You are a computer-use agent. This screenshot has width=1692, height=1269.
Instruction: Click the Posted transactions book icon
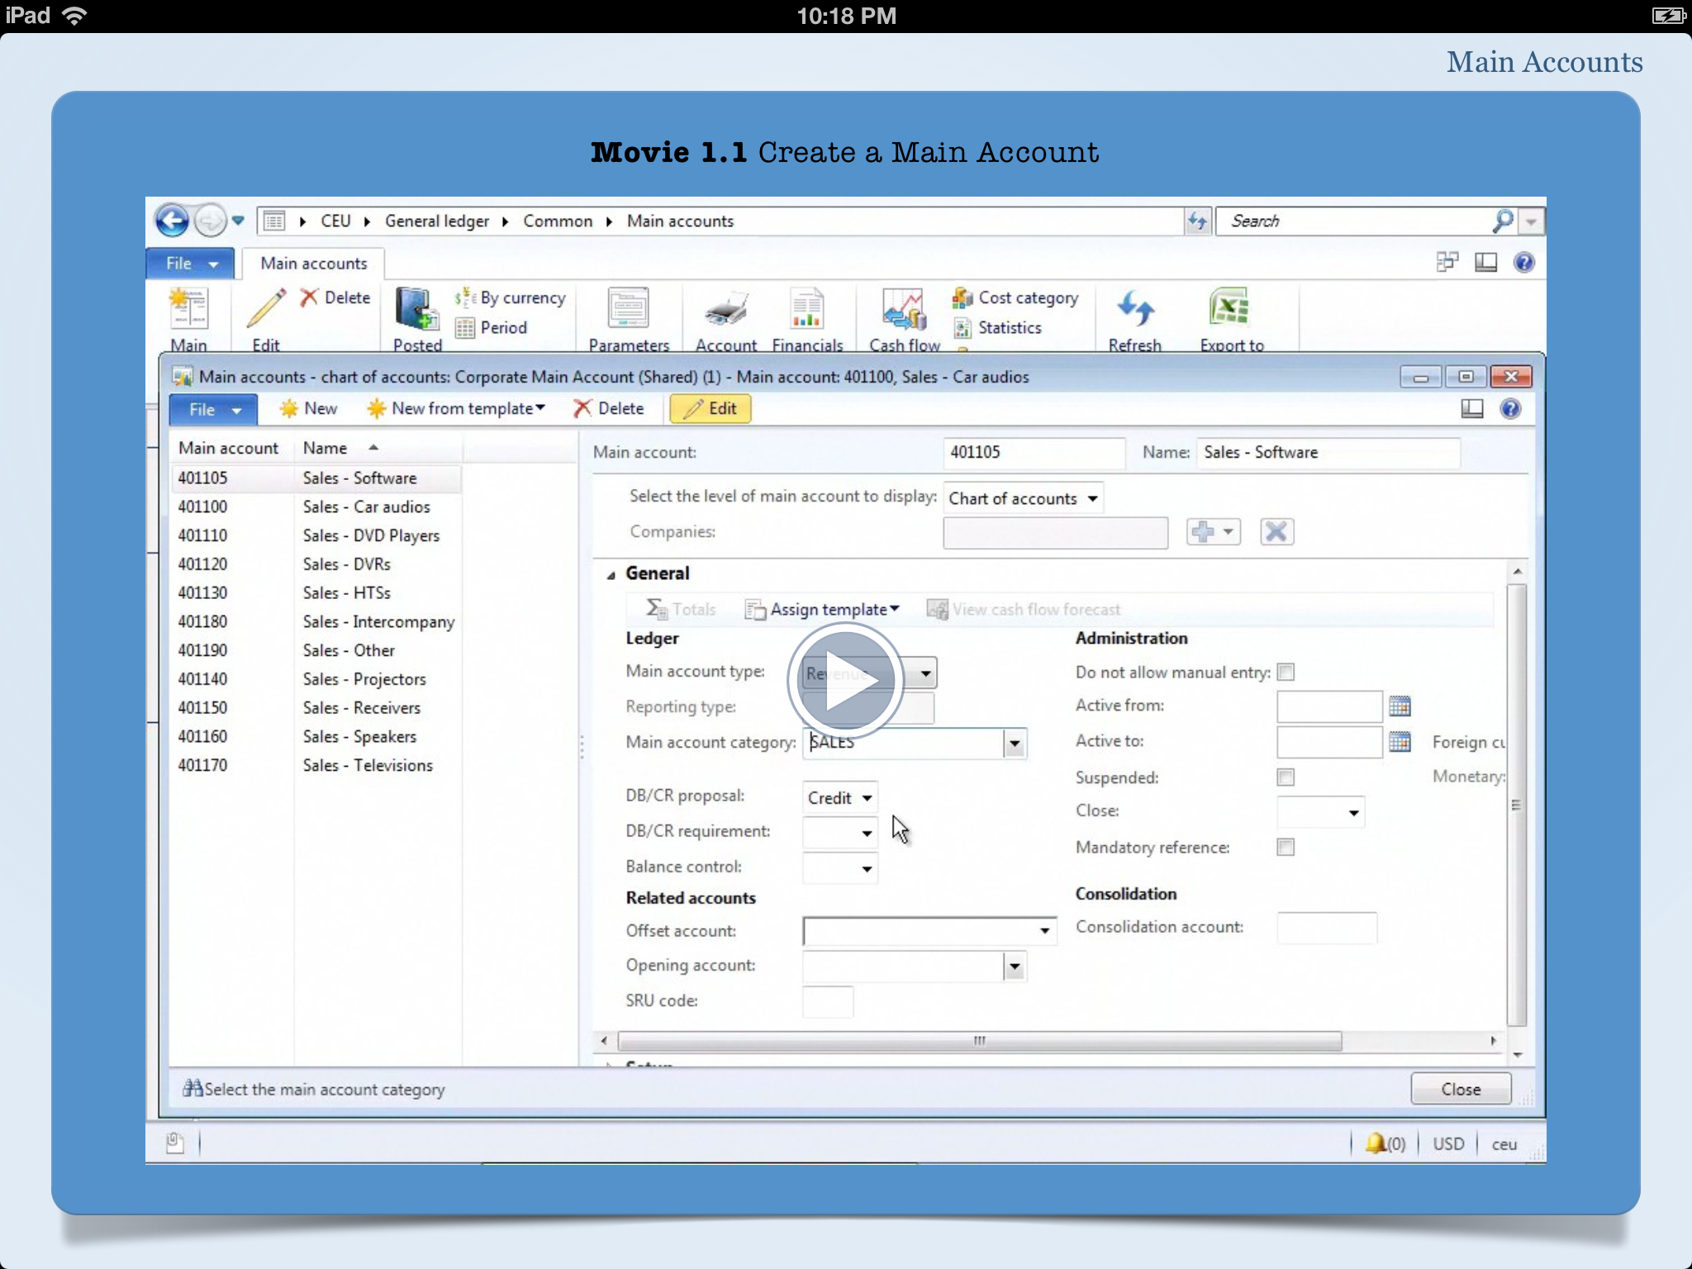416,310
